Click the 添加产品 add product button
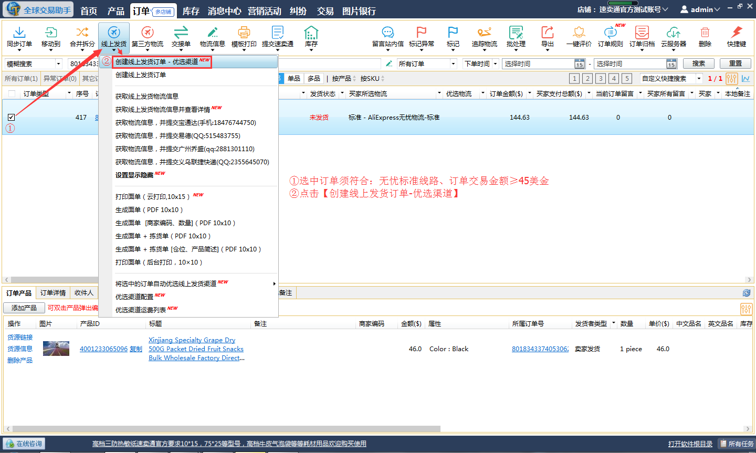The image size is (756, 453). click(x=24, y=308)
